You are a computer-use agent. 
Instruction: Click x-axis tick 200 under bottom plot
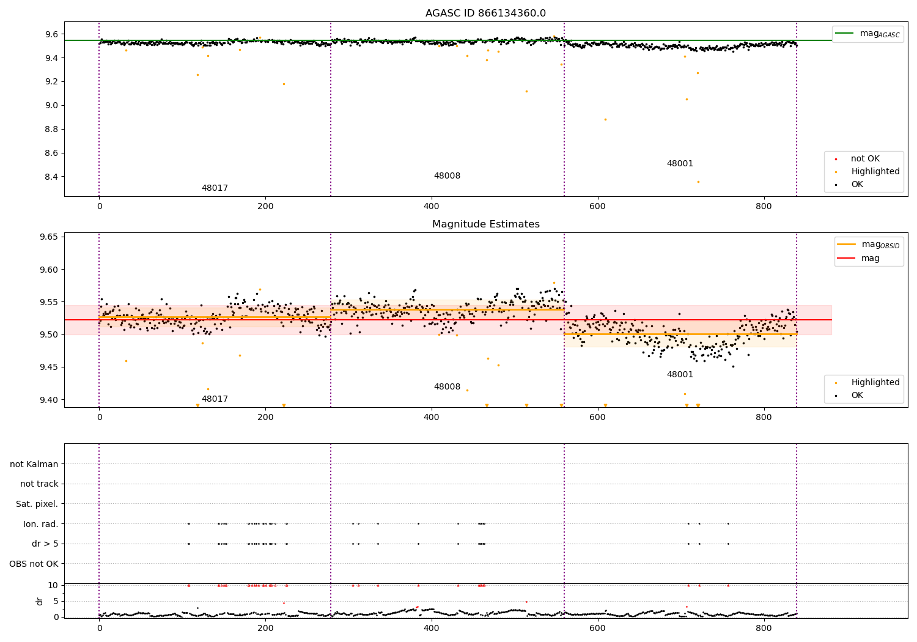[x=265, y=628]
